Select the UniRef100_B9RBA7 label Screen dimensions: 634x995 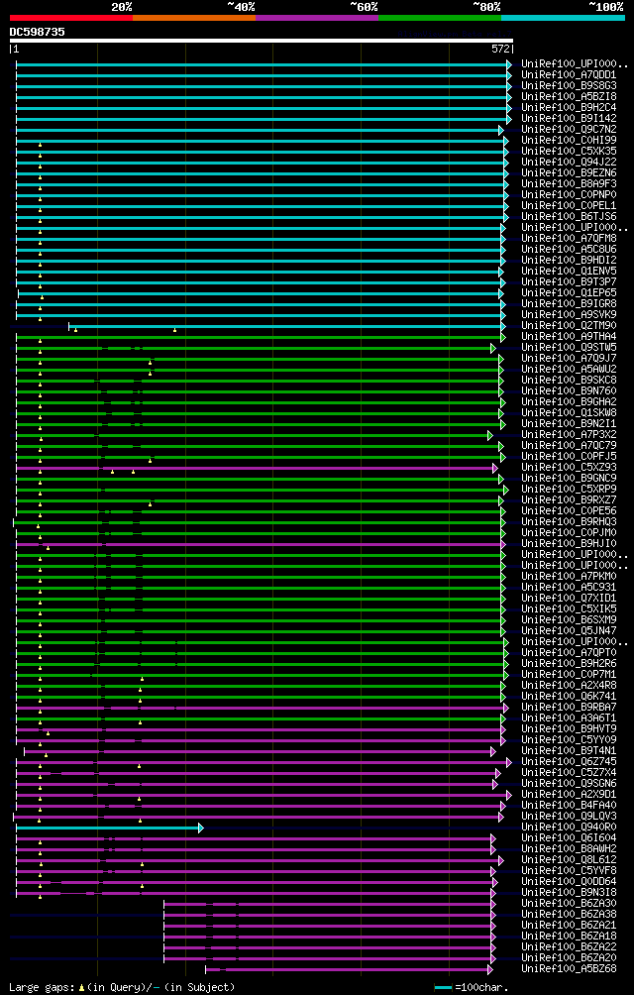click(x=569, y=708)
